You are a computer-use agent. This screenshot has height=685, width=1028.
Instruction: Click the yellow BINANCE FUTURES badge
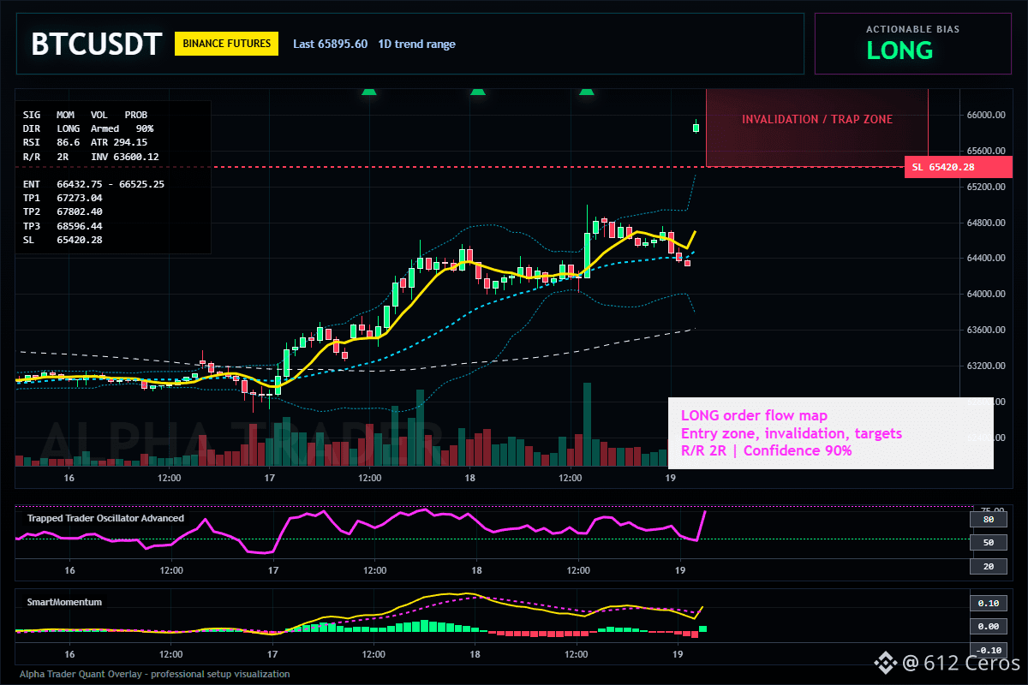[x=226, y=44]
